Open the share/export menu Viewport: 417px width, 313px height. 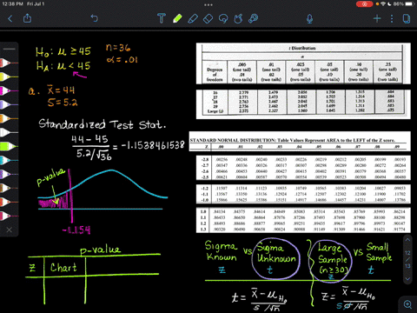tap(27, 18)
